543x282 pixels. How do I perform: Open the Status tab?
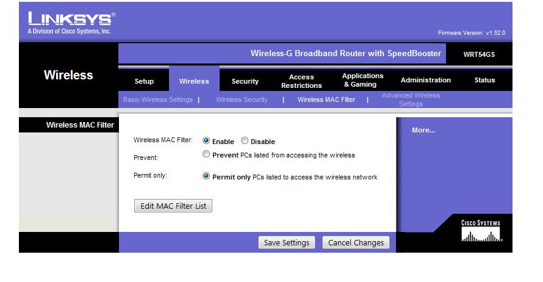coord(484,81)
